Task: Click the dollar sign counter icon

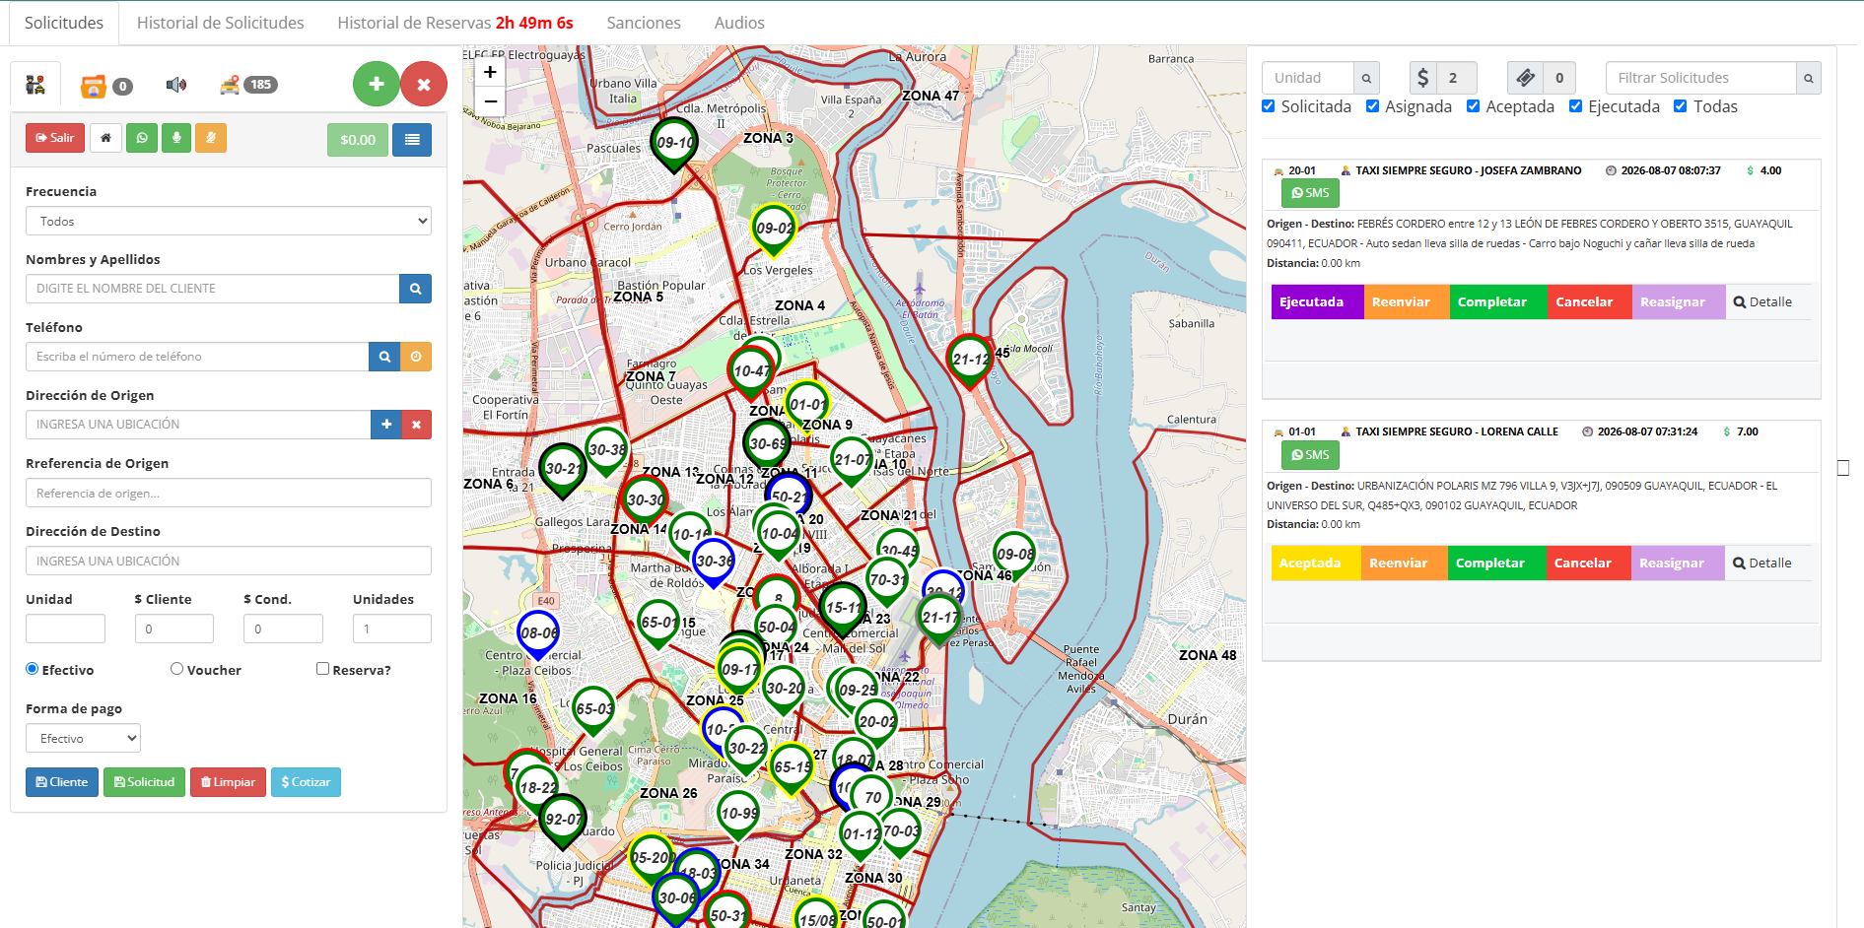Action: (x=1422, y=78)
